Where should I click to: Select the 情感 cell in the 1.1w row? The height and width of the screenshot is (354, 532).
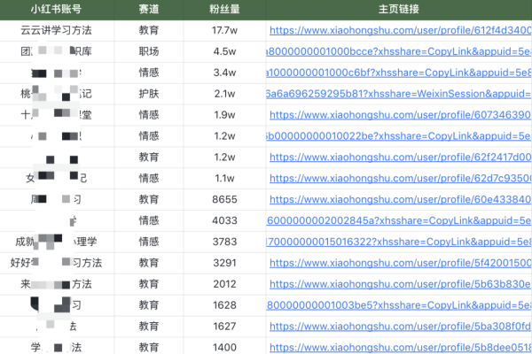tap(149, 178)
